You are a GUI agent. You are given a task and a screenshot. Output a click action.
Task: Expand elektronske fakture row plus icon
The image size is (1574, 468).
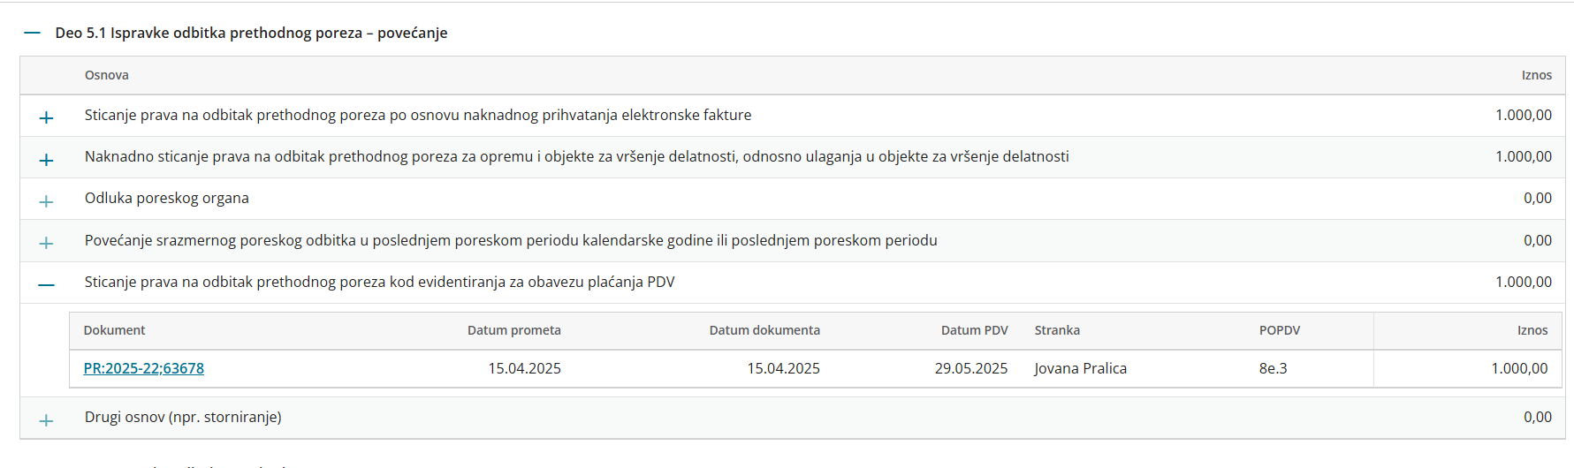coord(47,117)
